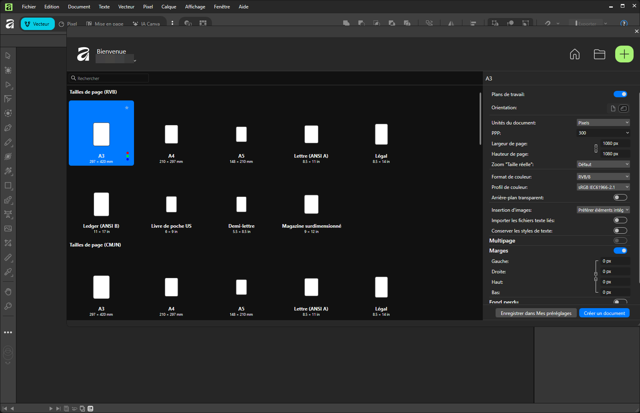Select the Pencil tool

pyautogui.click(x=8, y=142)
